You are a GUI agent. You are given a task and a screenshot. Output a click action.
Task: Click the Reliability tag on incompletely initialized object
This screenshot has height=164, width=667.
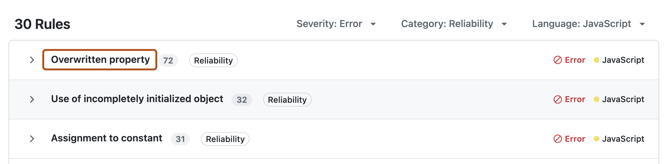[287, 100]
